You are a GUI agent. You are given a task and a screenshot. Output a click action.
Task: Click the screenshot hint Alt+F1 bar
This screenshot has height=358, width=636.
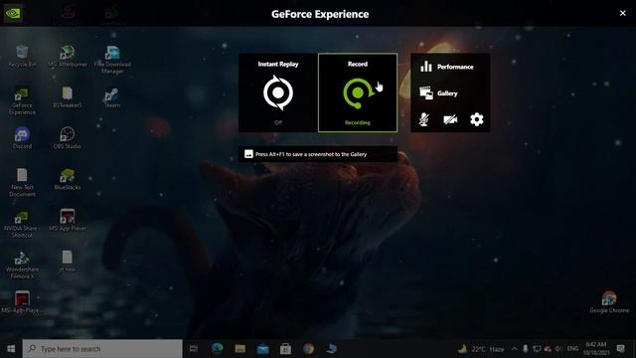coord(318,154)
